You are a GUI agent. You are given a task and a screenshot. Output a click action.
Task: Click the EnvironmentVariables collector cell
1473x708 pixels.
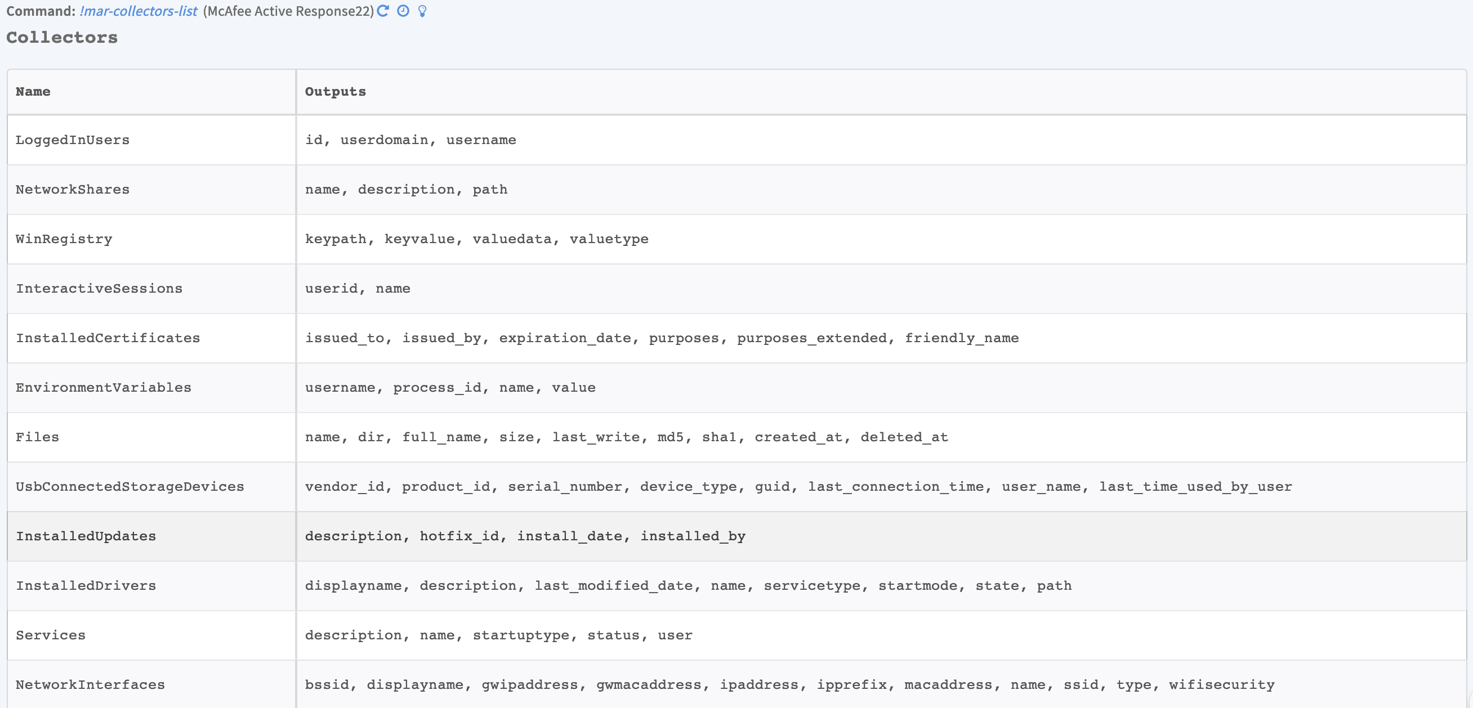pos(104,387)
